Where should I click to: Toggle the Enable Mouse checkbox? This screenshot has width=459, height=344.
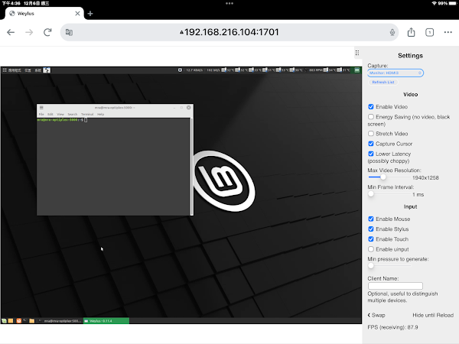coord(371,219)
